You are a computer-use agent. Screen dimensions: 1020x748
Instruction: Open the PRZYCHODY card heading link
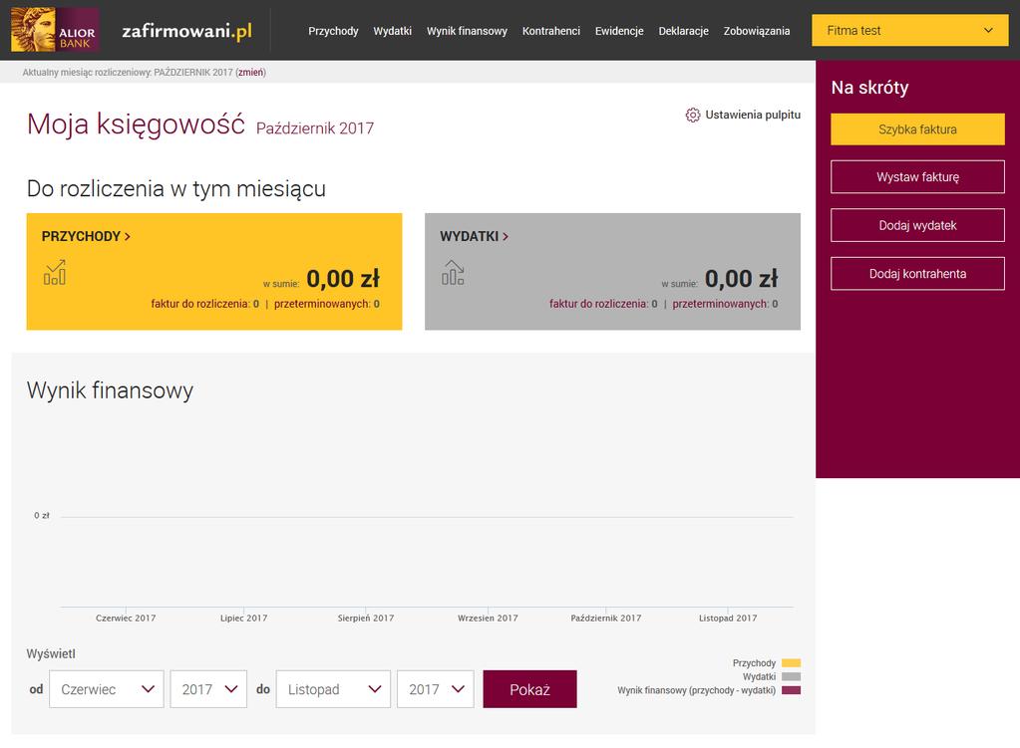coord(86,237)
